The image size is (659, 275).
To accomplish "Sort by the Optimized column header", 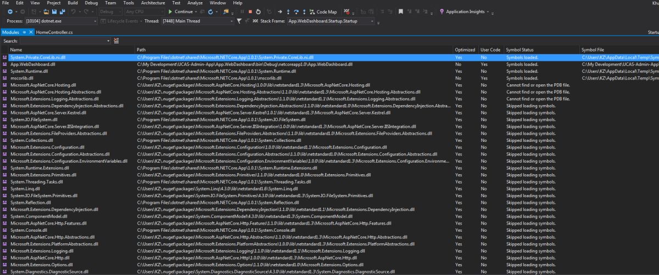I will pos(466,50).
